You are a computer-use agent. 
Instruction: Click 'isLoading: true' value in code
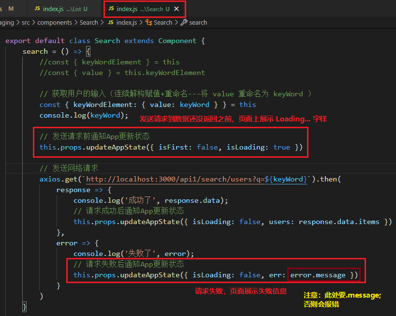258,147
